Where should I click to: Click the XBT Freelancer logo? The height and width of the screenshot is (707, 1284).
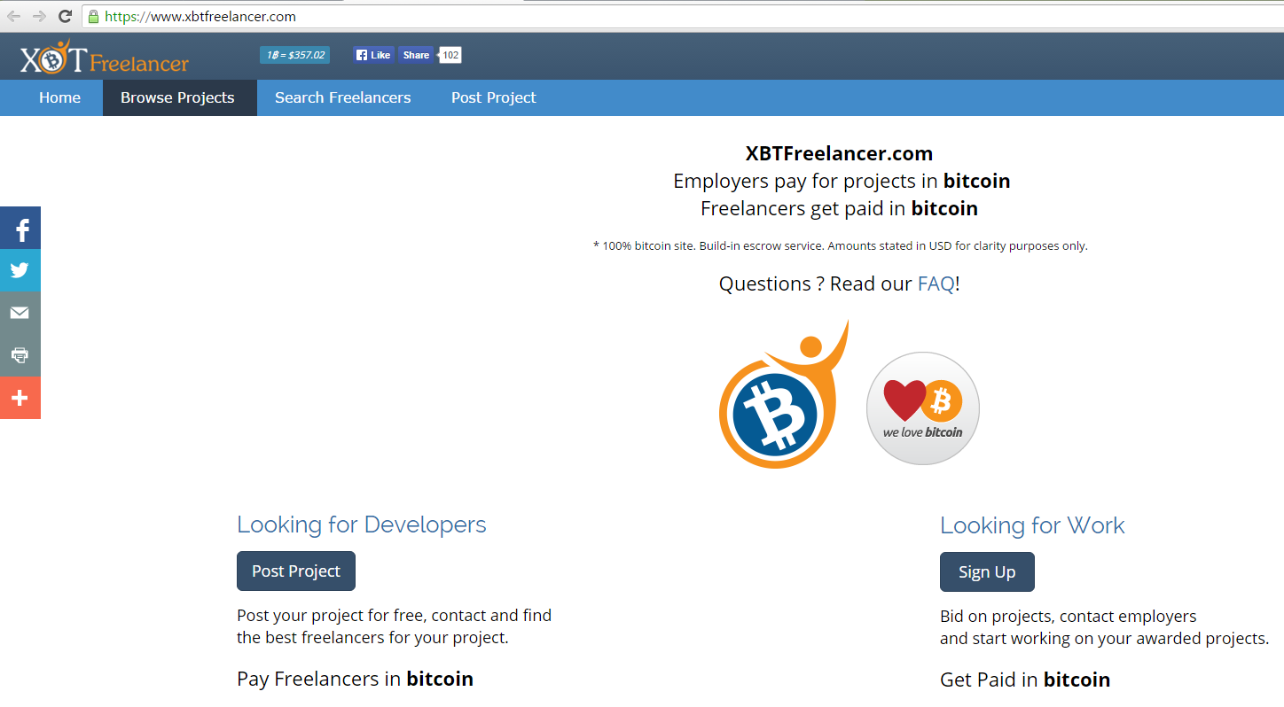pos(105,59)
